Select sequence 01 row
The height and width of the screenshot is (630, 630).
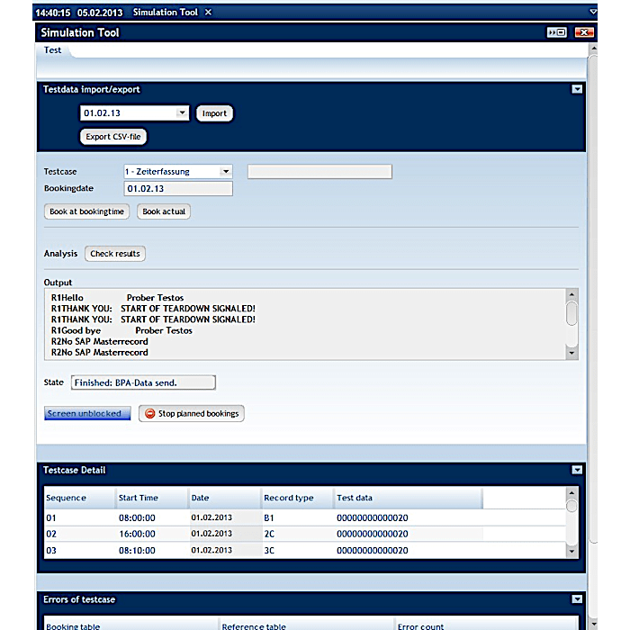click(304, 517)
